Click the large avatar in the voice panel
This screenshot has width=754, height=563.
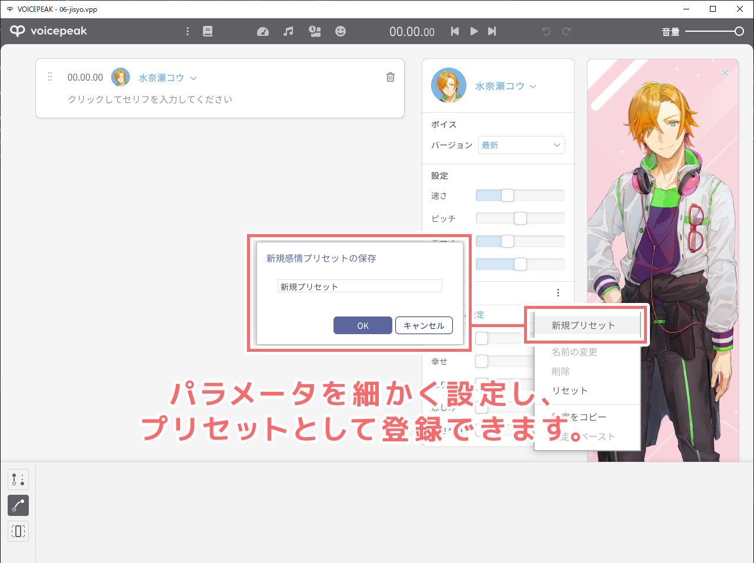[449, 85]
